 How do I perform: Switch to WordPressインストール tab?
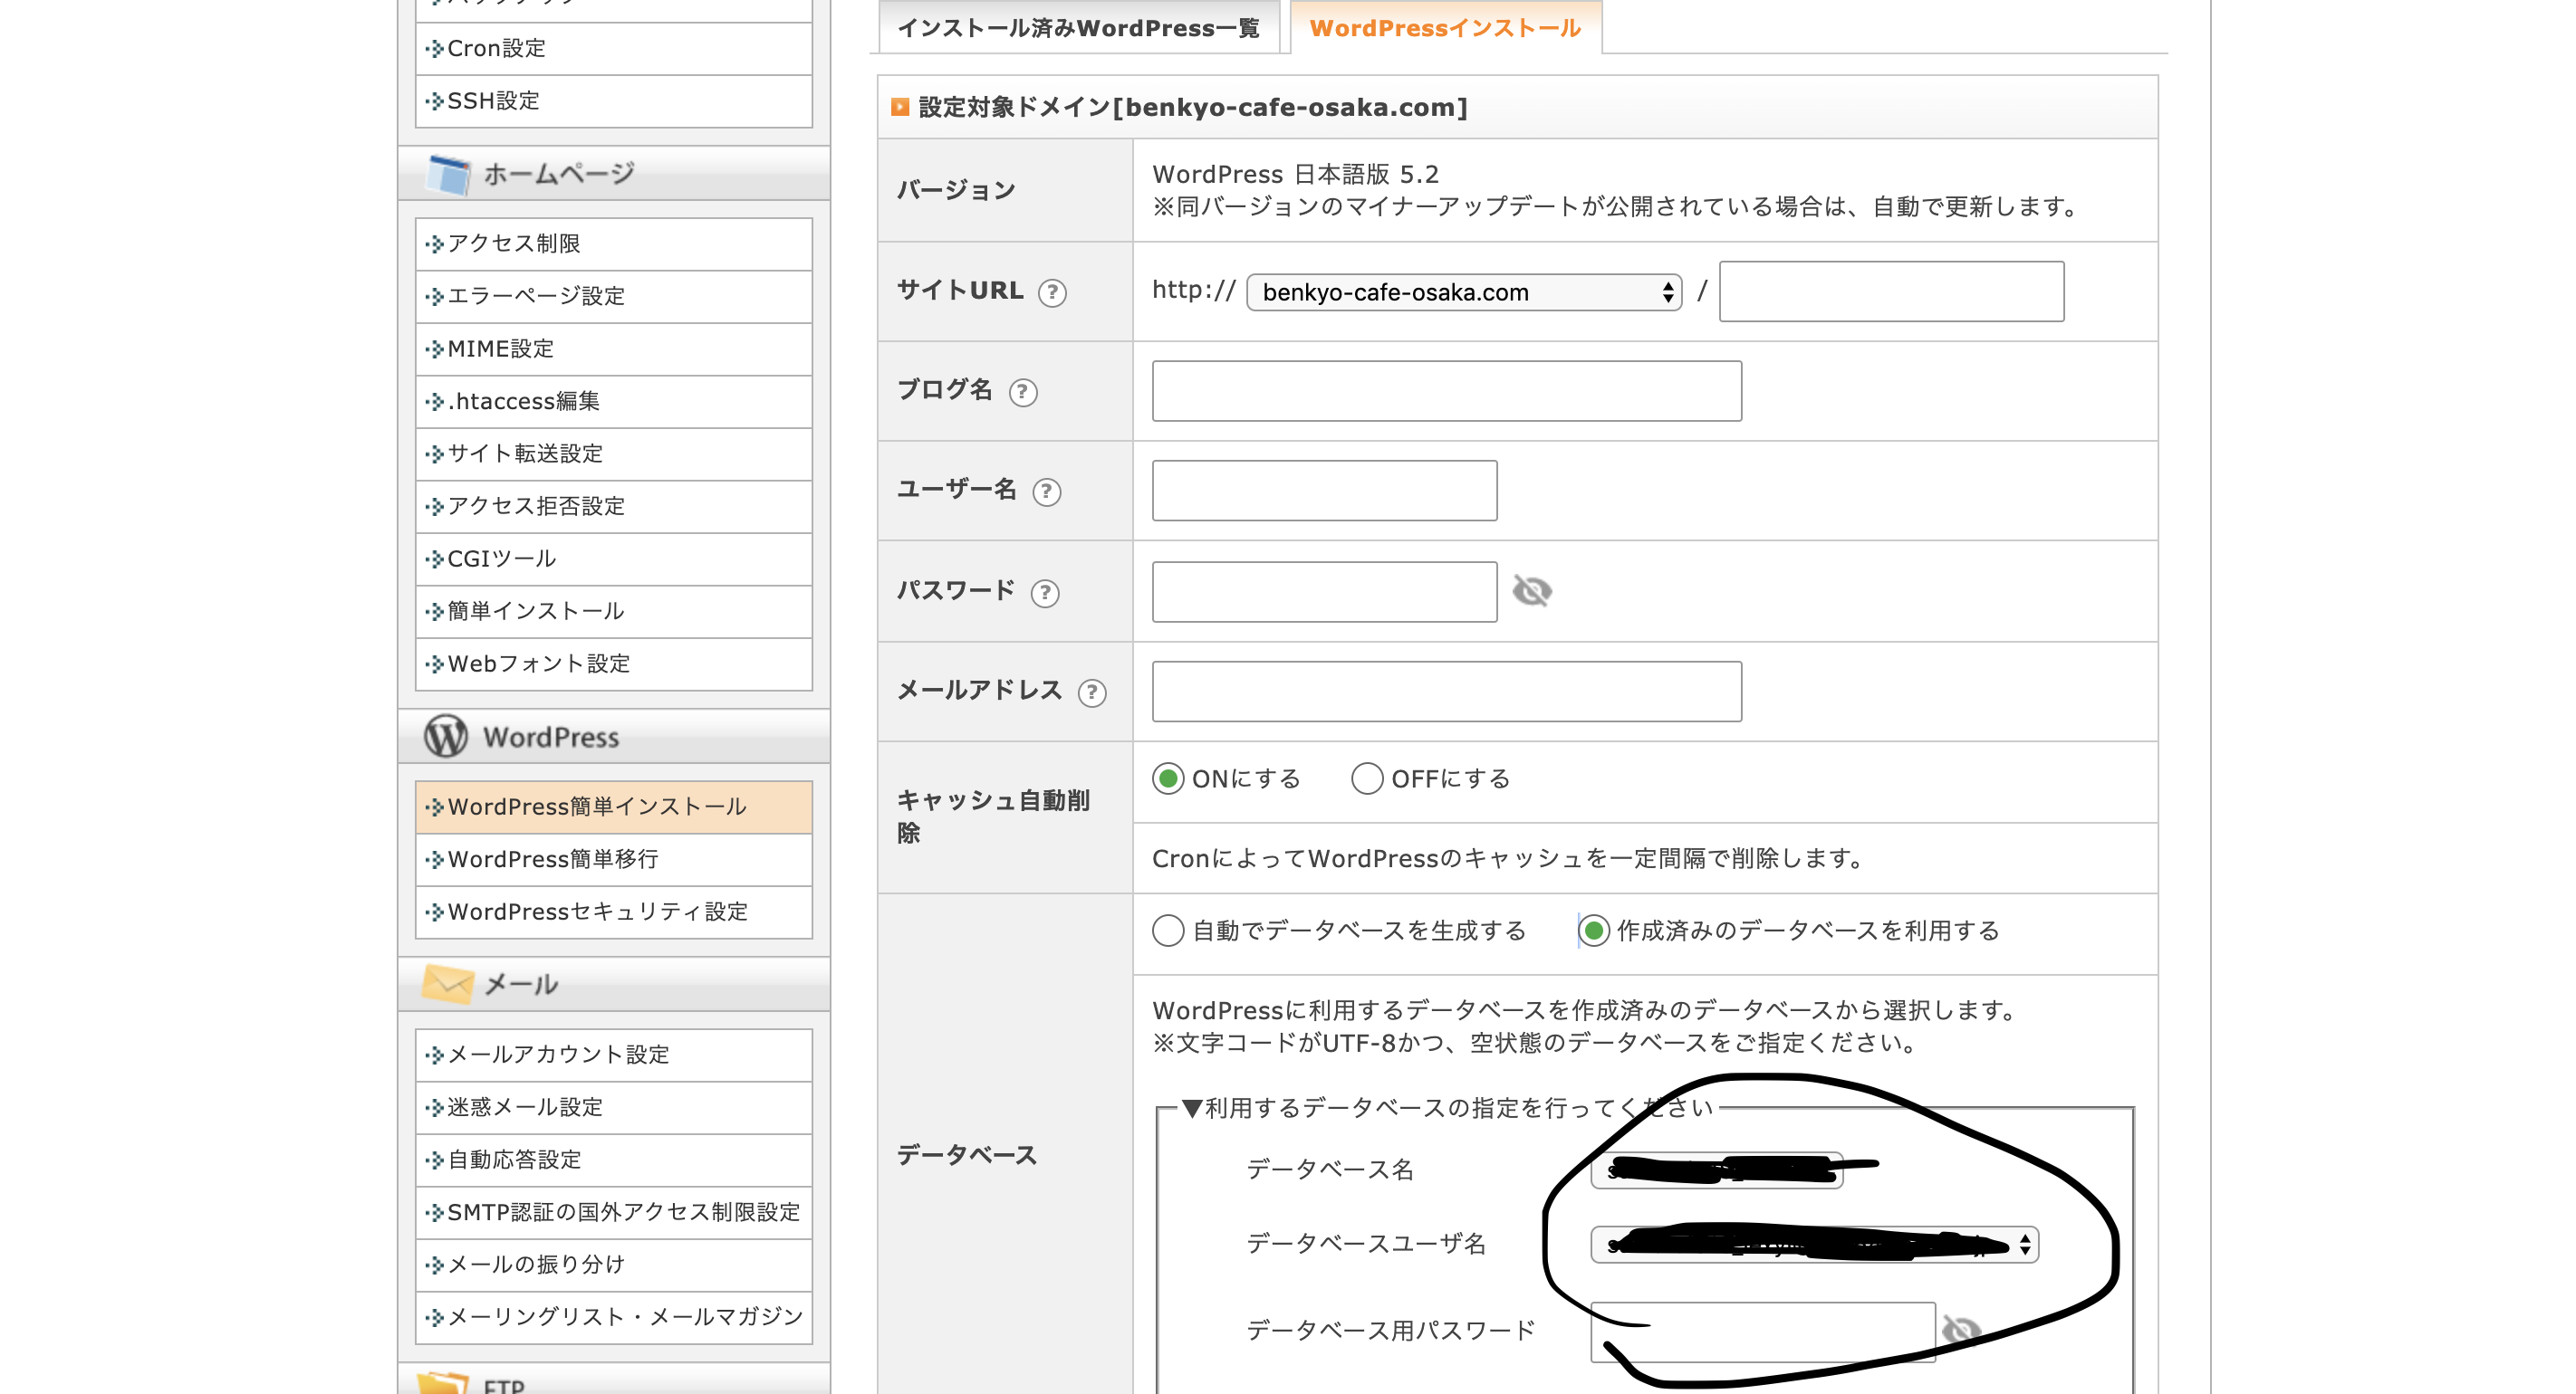tap(1445, 27)
